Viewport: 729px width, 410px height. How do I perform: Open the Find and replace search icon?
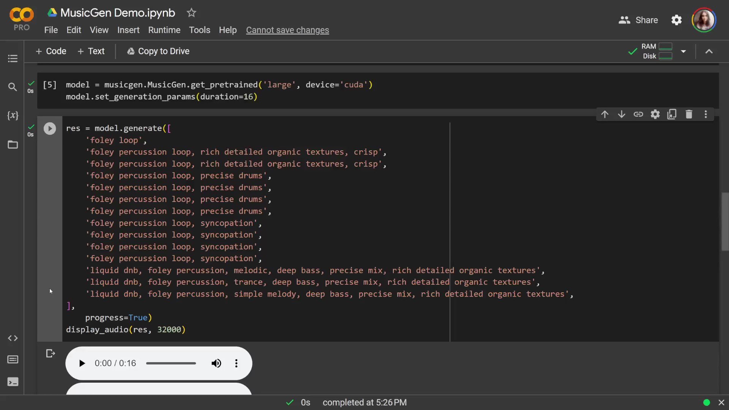13,87
